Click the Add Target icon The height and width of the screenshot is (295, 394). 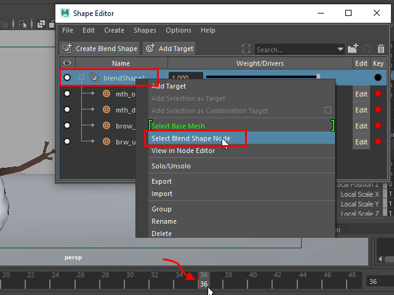coord(150,49)
